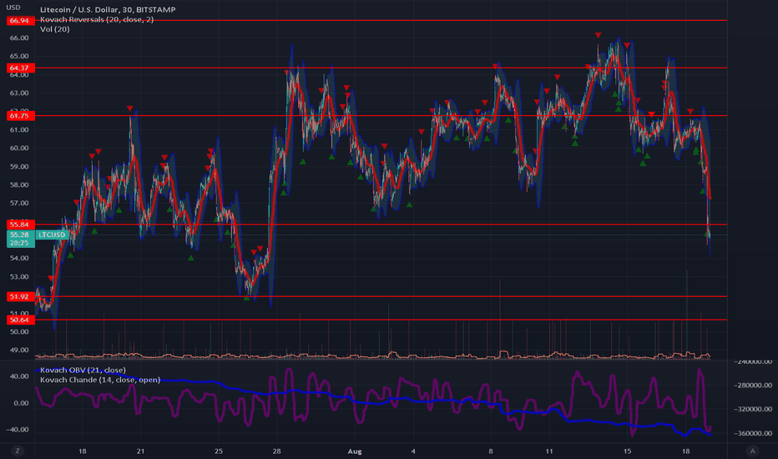The image size is (778, 459).
Task: Click the LTCUSD symbol tag
Action: [52, 235]
